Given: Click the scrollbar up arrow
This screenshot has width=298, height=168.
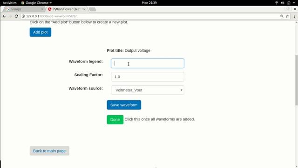Looking at the screenshot, I should pos(296,22).
